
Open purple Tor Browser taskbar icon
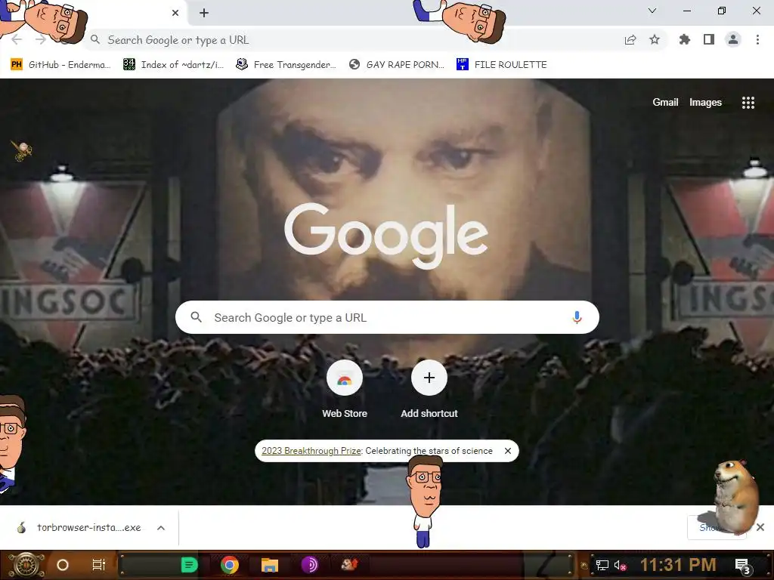pos(309,565)
